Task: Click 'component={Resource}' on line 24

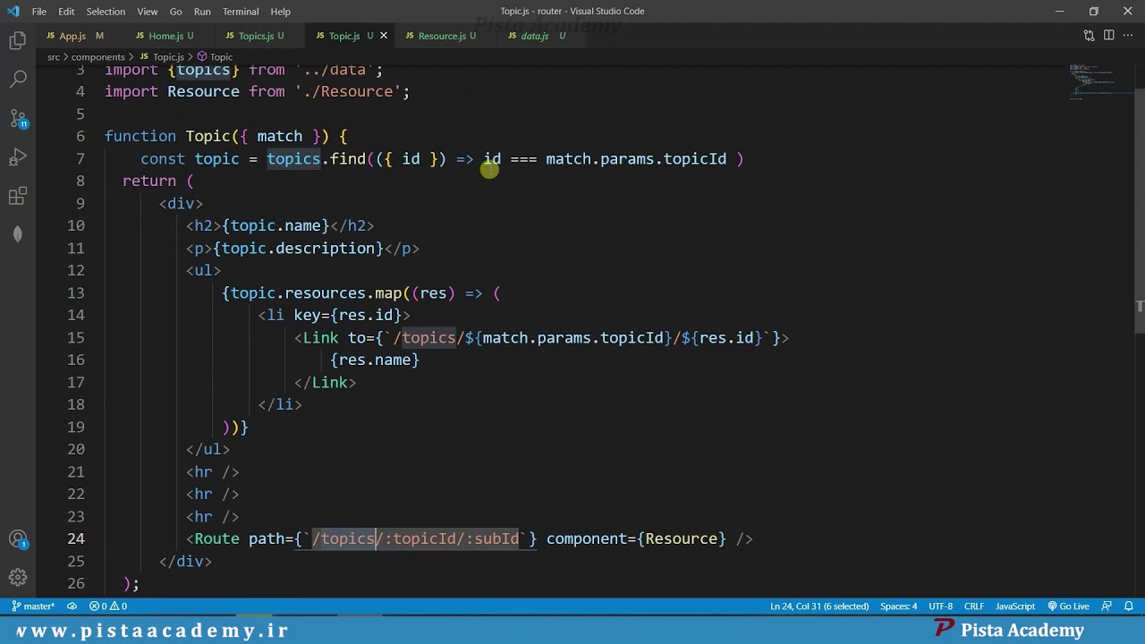Action: click(636, 538)
